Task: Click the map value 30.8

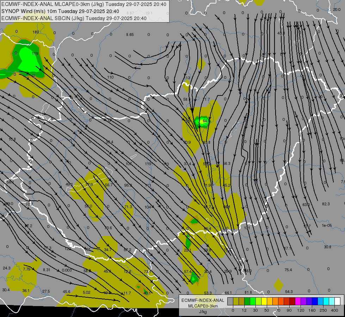Action: pyautogui.click(x=327, y=247)
